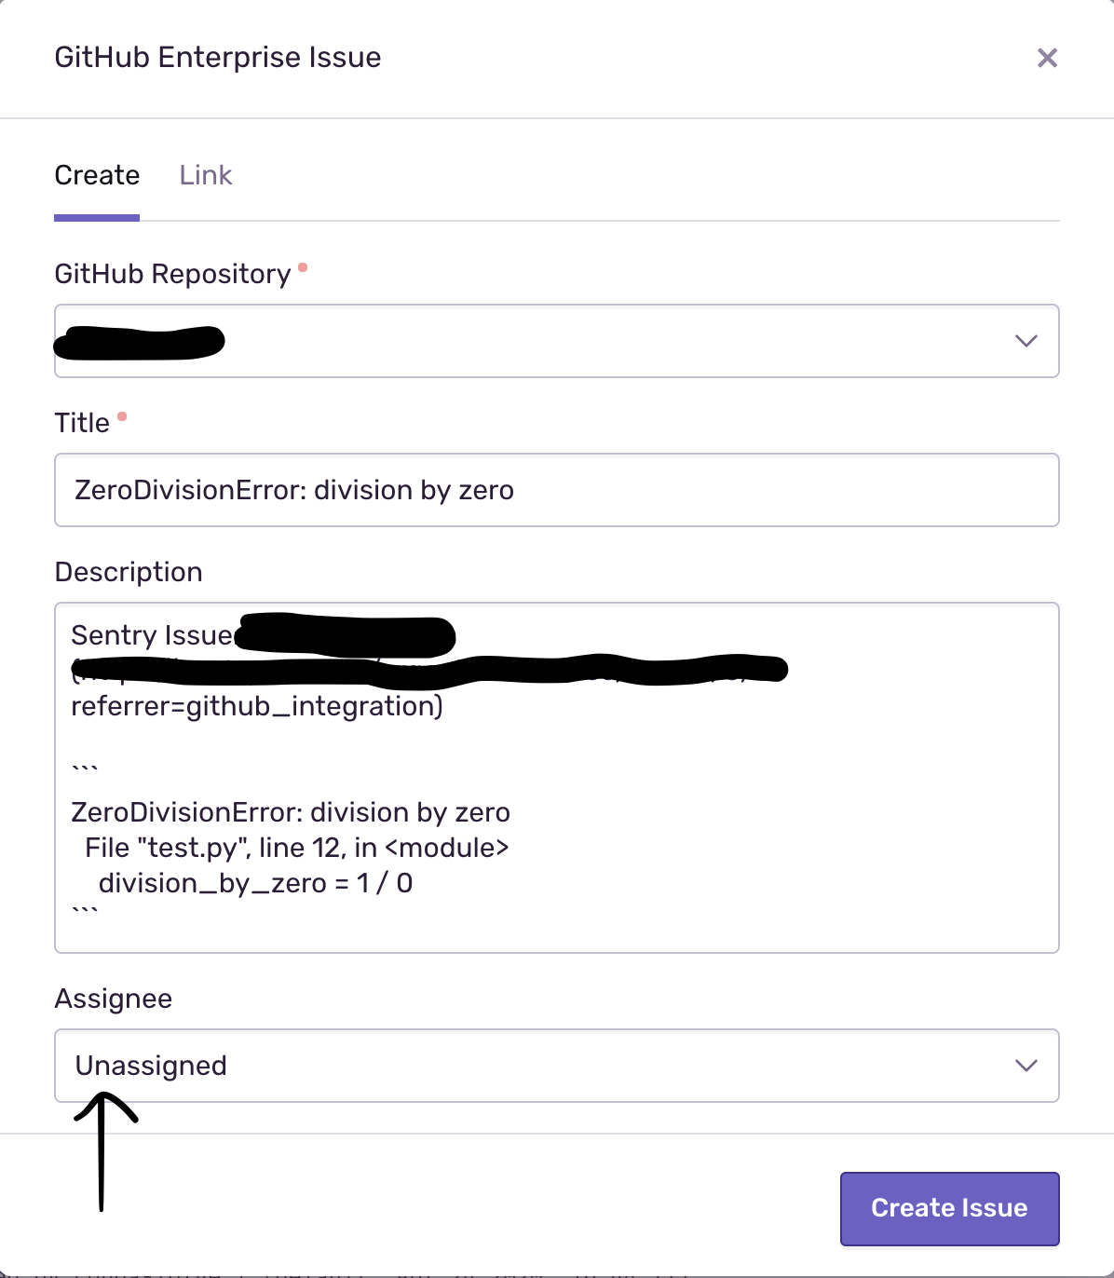Screen dimensions: 1114x1278
Task: Click the GitHub Repository required field indicator
Action: pyautogui.click(x=304, y=266)
